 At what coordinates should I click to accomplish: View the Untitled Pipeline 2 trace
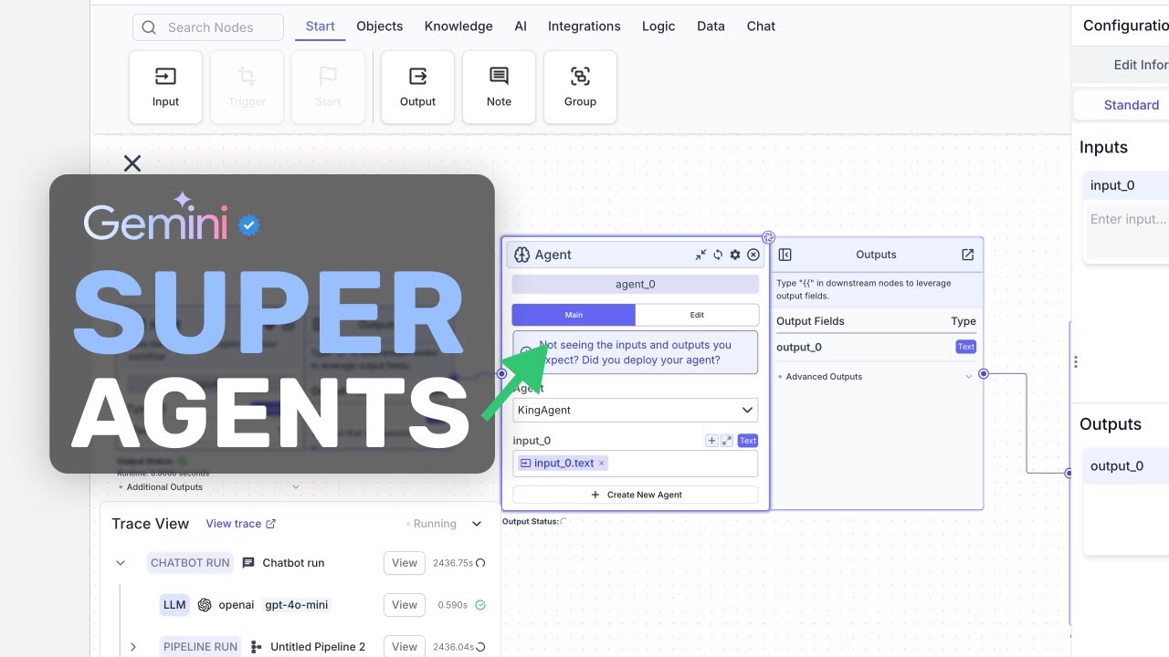[405, 646]
